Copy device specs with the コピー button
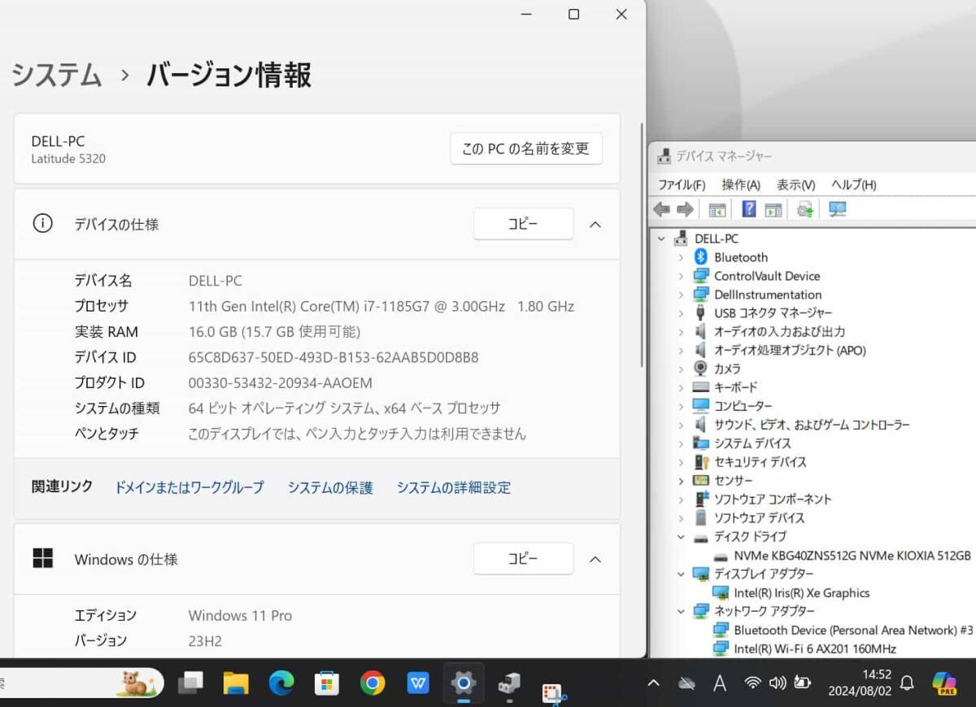The height and width of the screenshot is (707, 976). pos(523,224)
